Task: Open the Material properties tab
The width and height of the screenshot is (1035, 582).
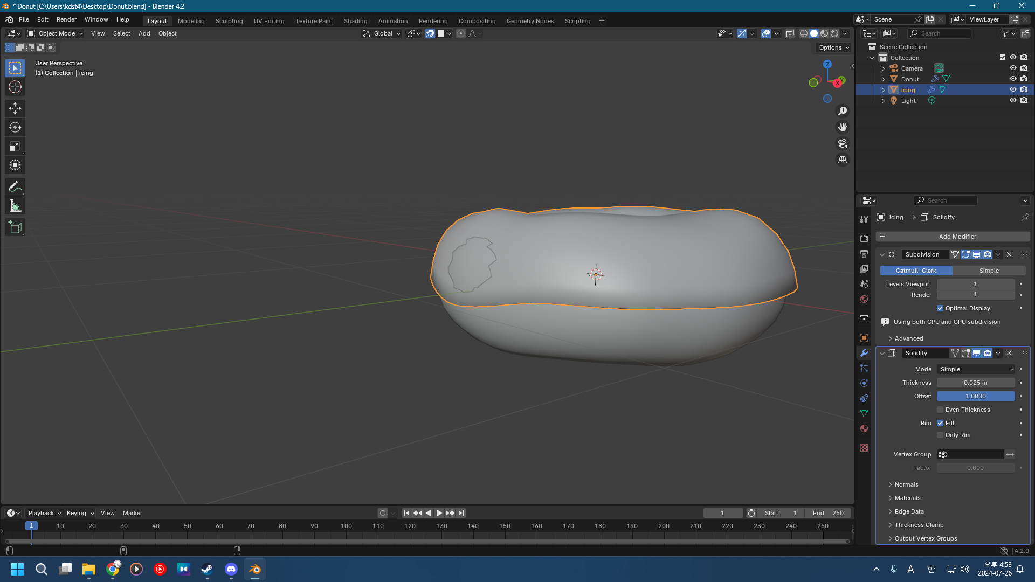Action: (864, 428)
